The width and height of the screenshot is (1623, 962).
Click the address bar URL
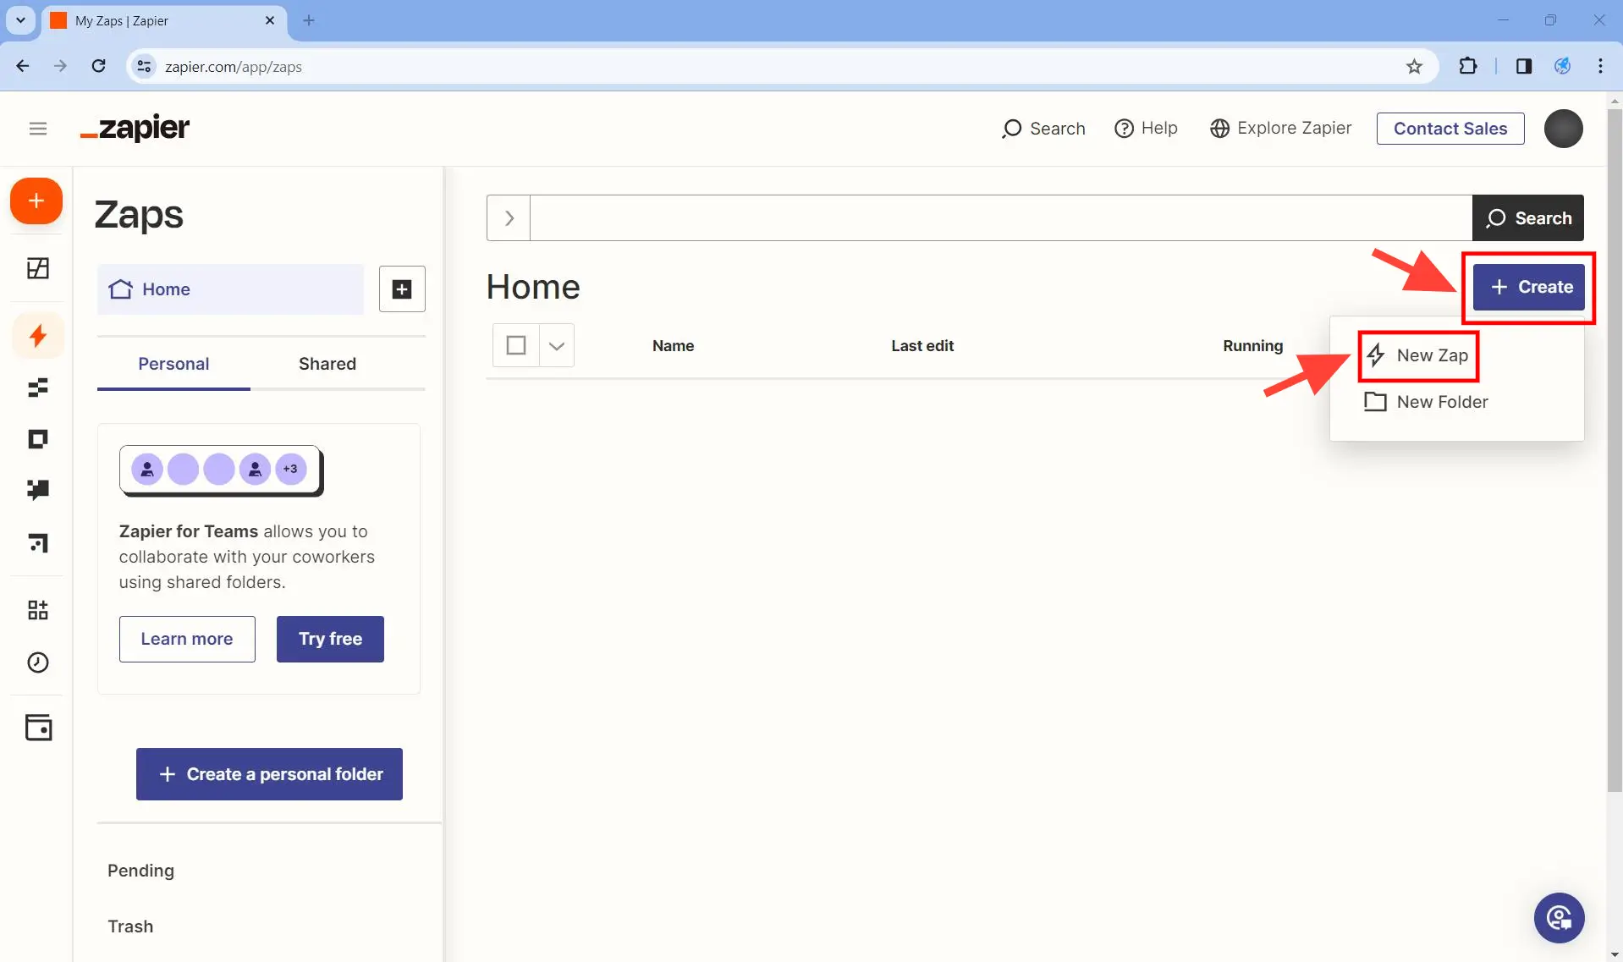pyautogui.click(x=233, y=67)
